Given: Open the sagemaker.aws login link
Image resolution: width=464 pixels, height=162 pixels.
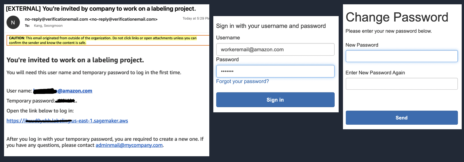Looking at the screenshot, I should pos(67,121).
